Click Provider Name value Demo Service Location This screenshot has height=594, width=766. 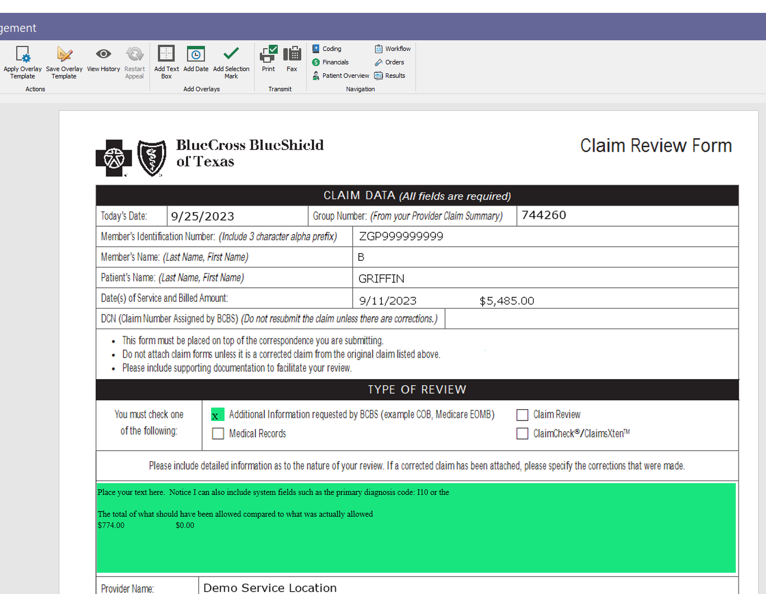pos(270,588)
